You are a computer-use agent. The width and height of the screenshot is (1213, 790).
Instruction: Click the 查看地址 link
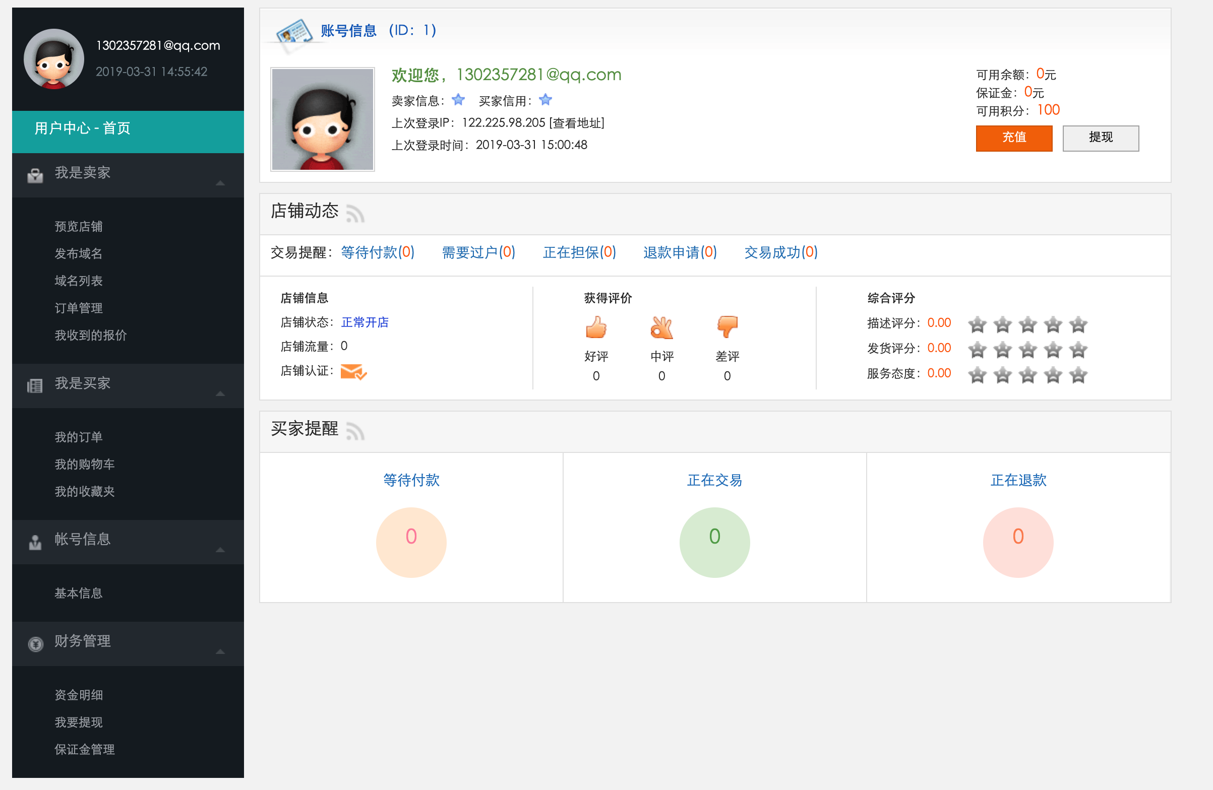click(x=577, y=123)
